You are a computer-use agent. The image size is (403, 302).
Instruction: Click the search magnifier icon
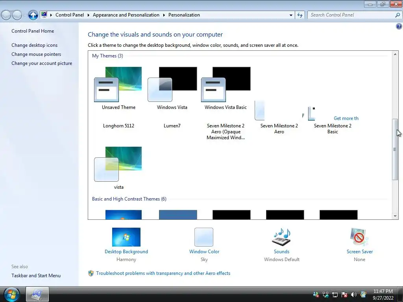397,15
